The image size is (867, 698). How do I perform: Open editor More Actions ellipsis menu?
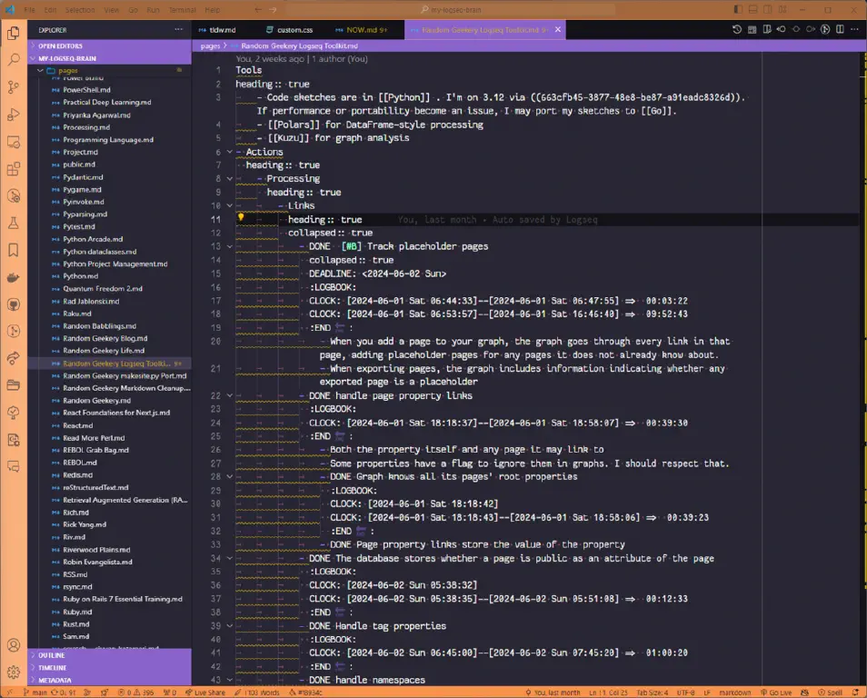tap(855, 29)
